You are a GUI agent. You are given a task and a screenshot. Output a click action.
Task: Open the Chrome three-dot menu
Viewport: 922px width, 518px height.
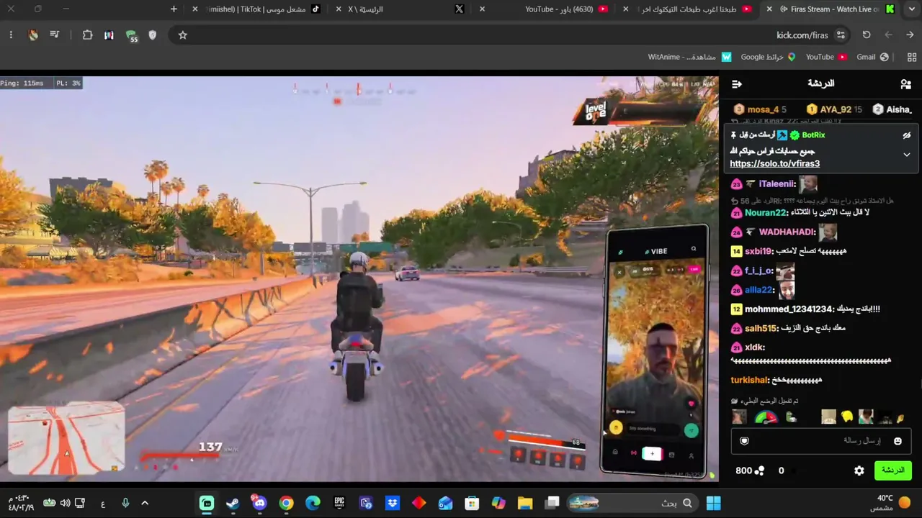click(11, 35)
